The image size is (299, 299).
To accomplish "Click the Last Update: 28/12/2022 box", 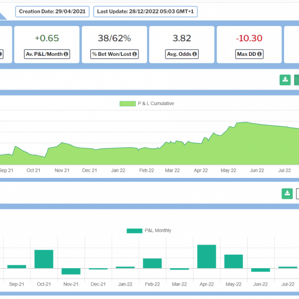I will (x=146, y=11).
